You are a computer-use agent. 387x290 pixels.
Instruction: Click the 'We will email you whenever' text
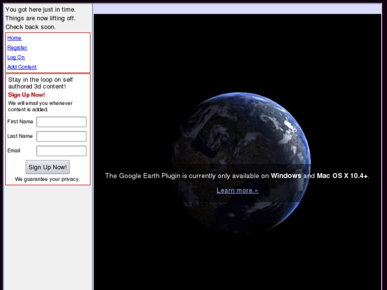tap(40, 103)
